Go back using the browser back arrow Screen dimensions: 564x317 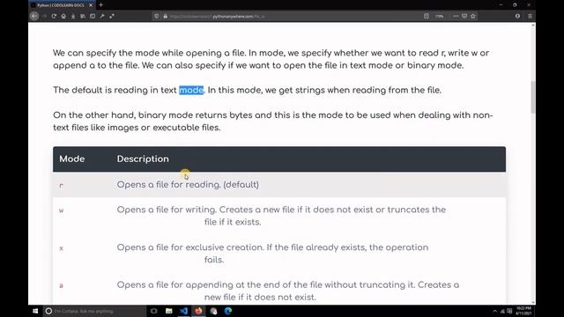point(34,16)
